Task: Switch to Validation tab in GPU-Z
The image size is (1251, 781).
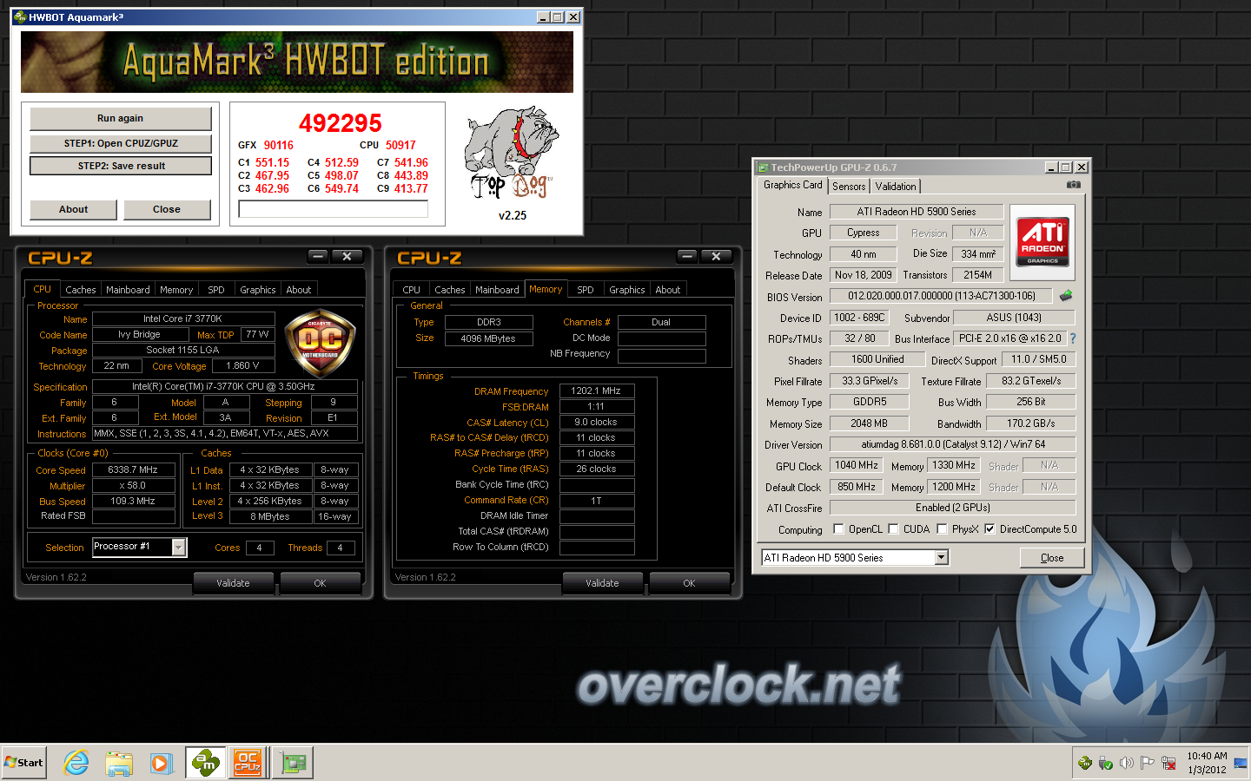Action: (896, 187)
